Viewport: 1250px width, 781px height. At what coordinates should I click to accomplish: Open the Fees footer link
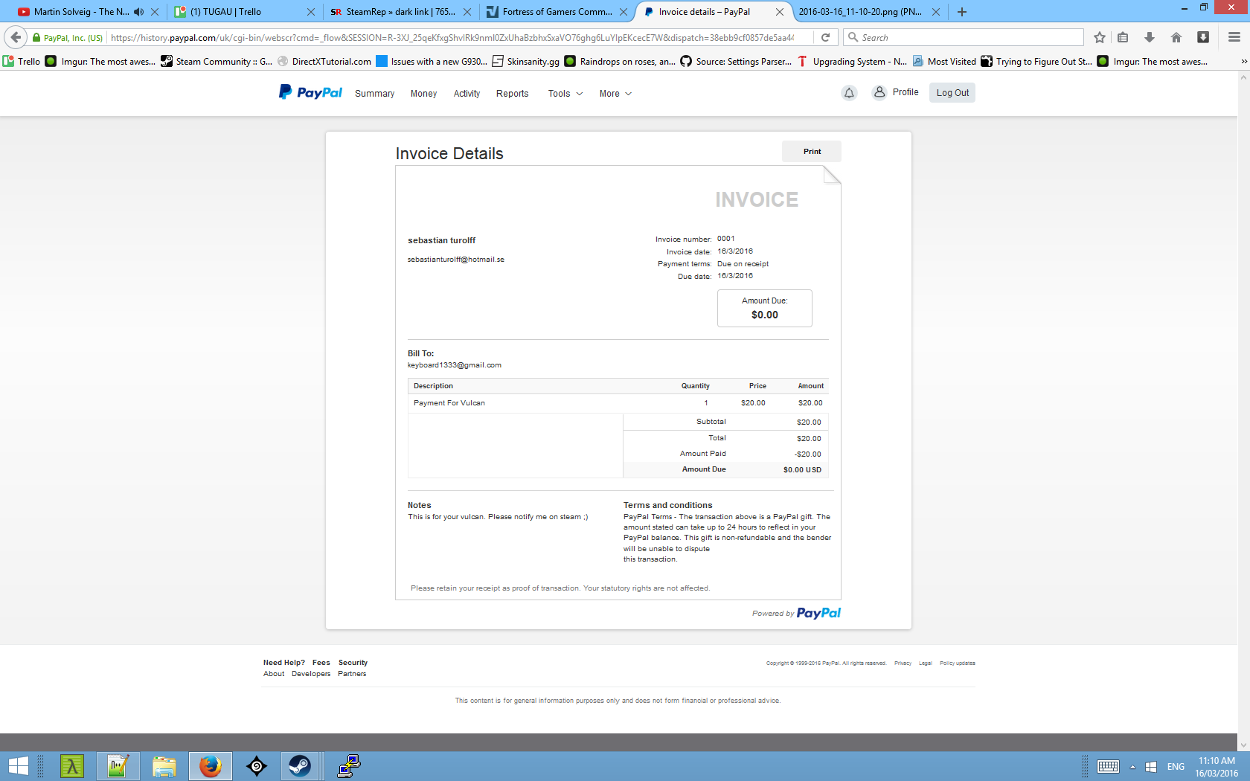[321, 663]
